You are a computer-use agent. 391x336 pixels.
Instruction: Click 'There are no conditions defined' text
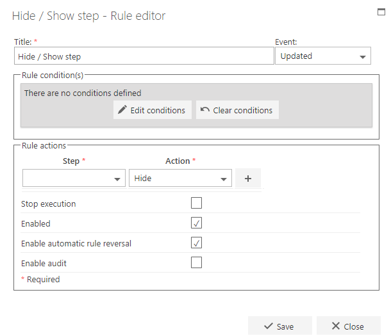[x=83, y=93]
